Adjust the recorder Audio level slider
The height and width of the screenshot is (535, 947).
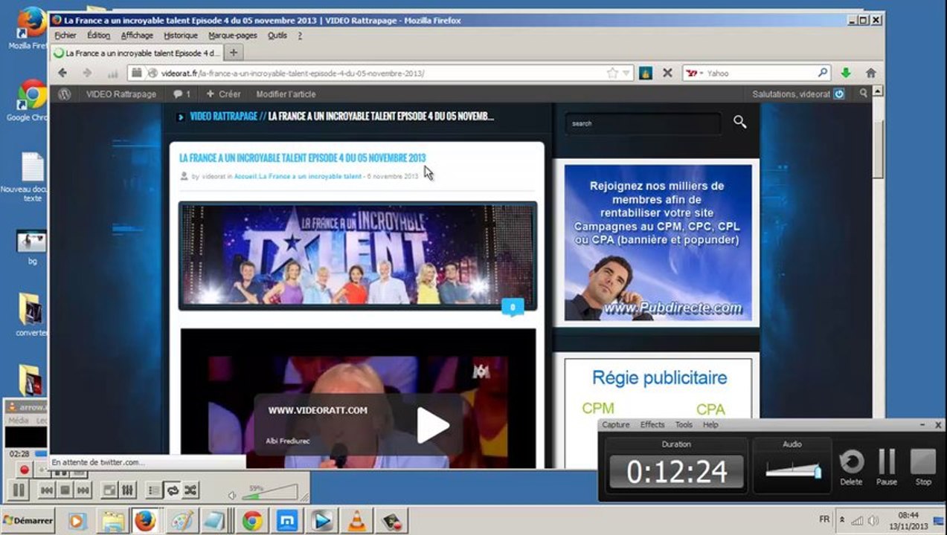792,471
